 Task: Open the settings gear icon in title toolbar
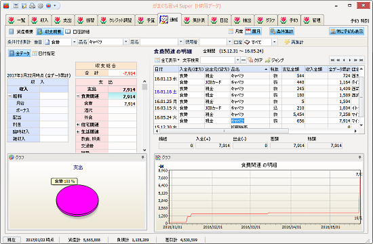click(x=41, y=5)
